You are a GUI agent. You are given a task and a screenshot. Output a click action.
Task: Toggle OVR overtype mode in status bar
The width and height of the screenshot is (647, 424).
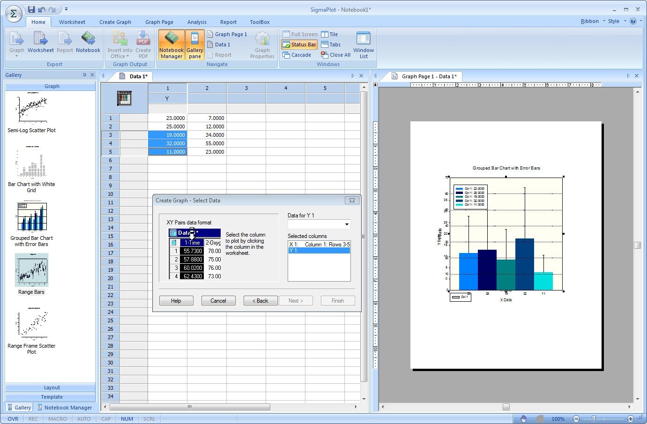point(13,419)
